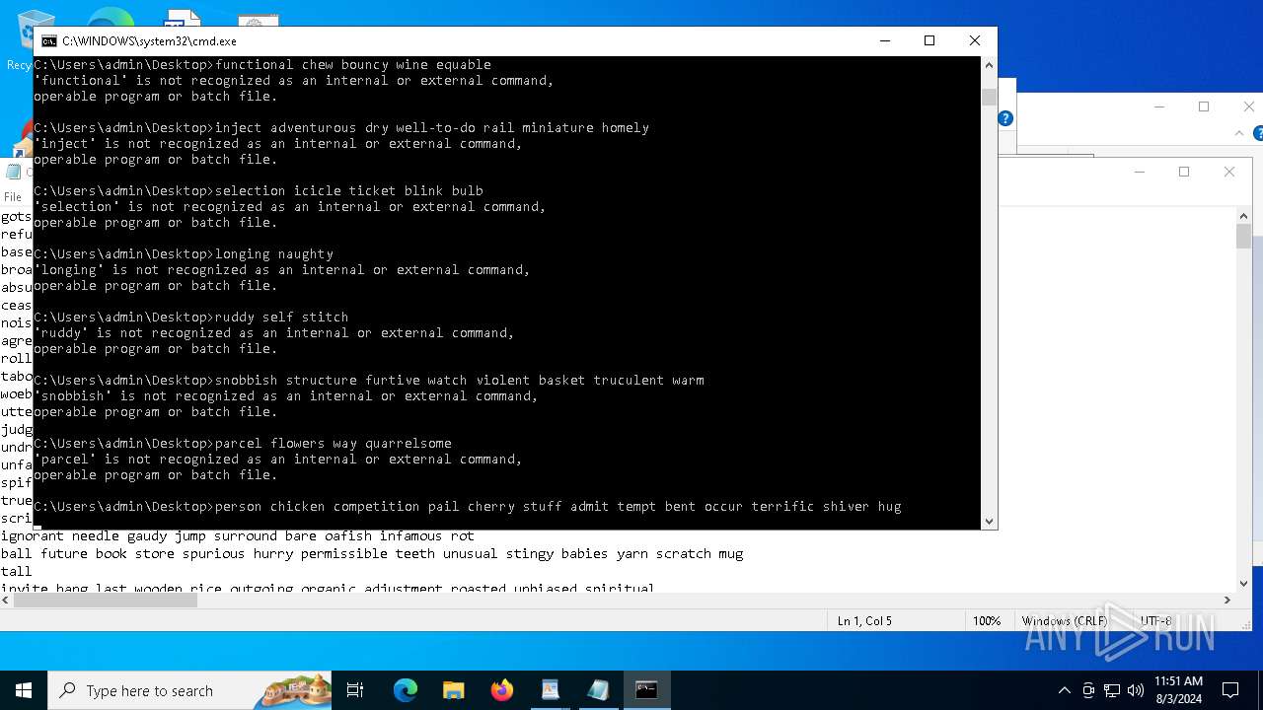Viewport: 1263px width, 710px height.
Task: Click Notepad's vertical scrollbar up arrow
Action: point(1243,216)
